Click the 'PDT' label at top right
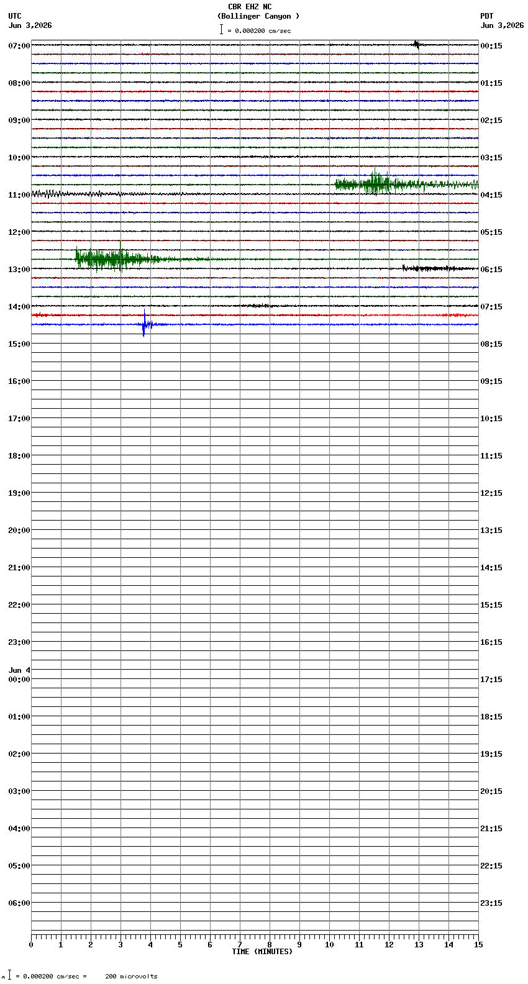528x984 pixels. [x=486, y=16]
